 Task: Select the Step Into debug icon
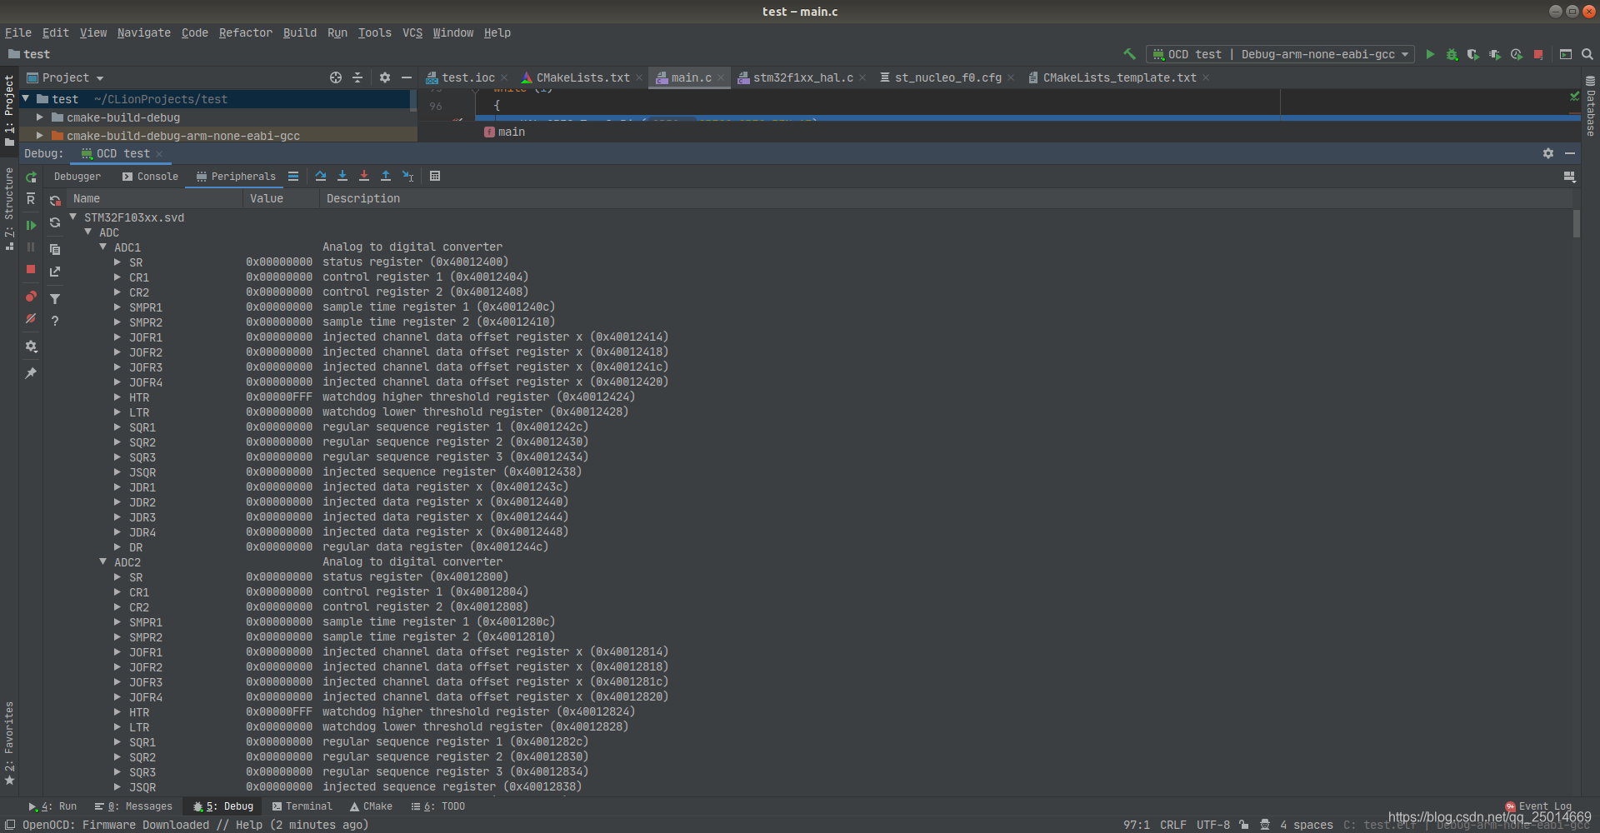tap(342, 176)
